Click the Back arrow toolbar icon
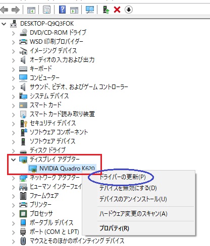Viewport: 210px width, 246px height. (5, 10)
